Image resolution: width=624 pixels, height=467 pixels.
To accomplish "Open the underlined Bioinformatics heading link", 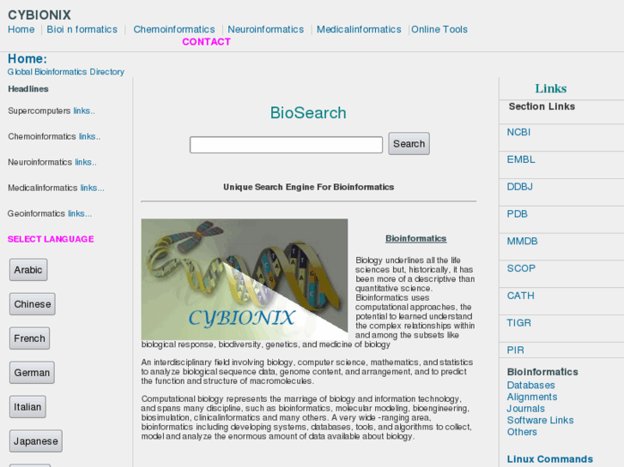I will 416,238.
